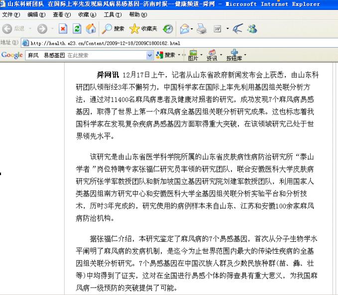Open the Messenger people icon
The height and width of the screenshot is (295, 338).
pos(252,29)
